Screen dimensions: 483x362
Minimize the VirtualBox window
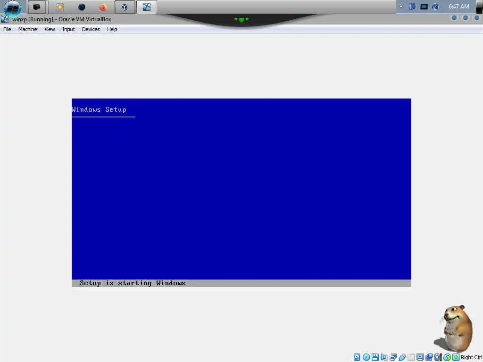point(454,18)
